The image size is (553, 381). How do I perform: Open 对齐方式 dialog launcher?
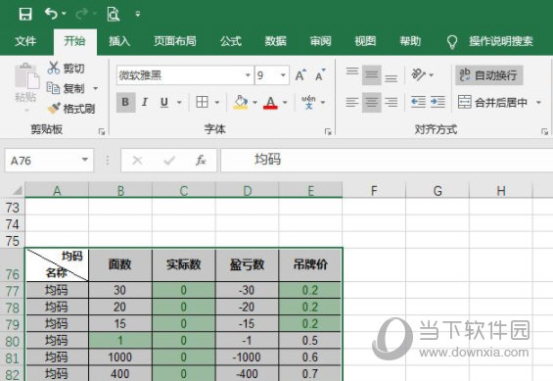[544, 131]
